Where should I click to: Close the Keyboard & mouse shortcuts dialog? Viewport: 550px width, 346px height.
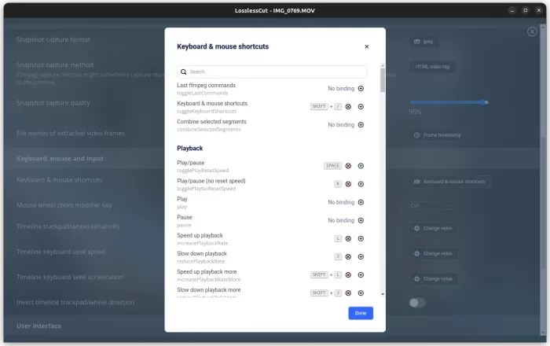366,46
